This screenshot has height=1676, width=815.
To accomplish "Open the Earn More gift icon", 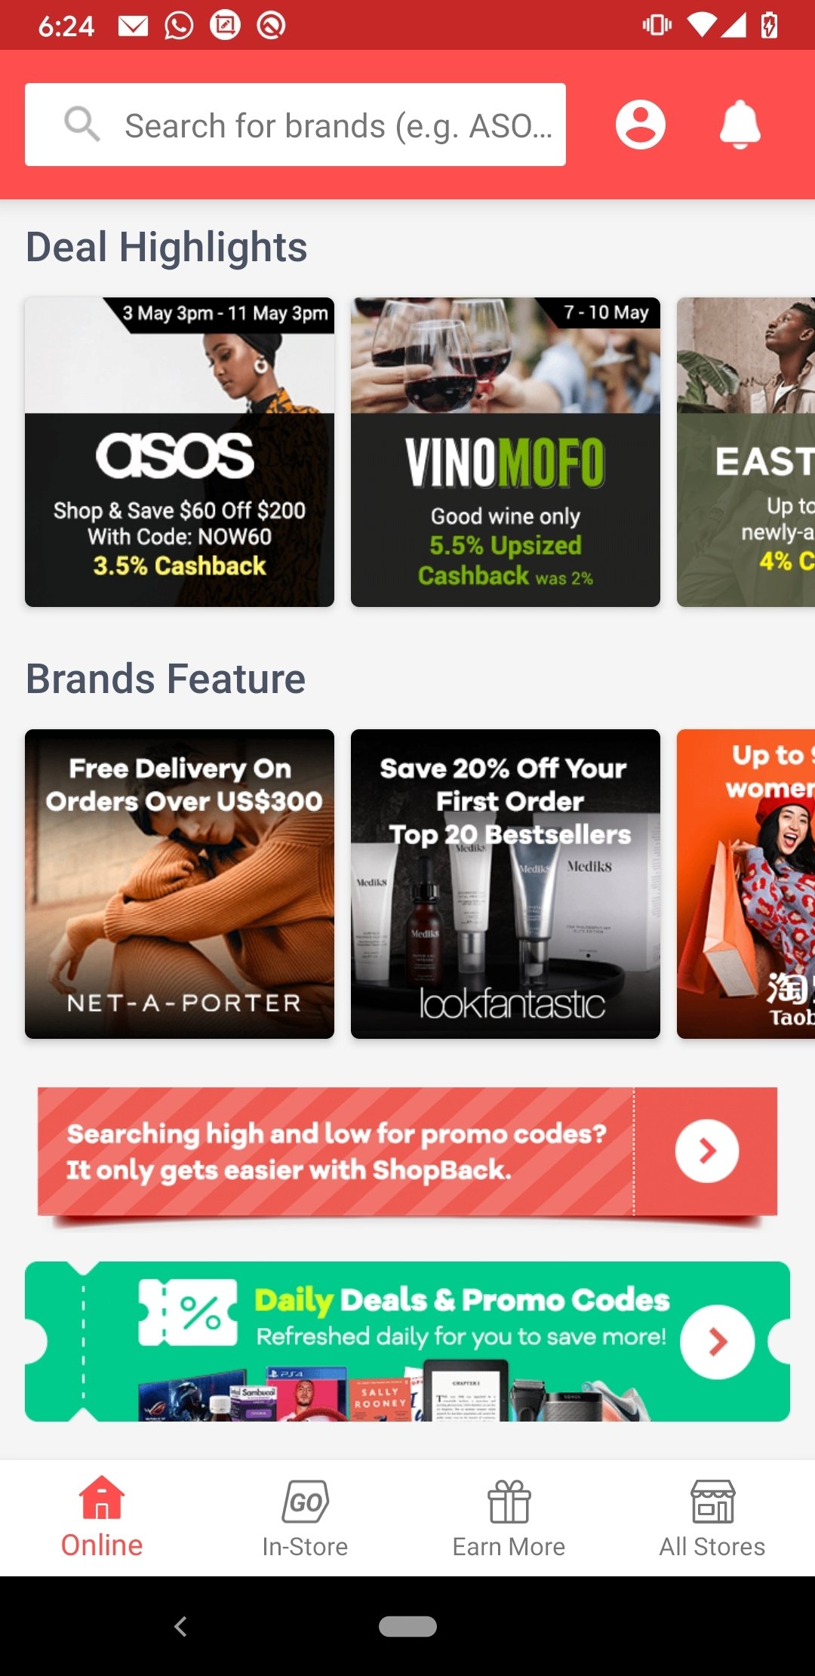I will click(509, 1501).
